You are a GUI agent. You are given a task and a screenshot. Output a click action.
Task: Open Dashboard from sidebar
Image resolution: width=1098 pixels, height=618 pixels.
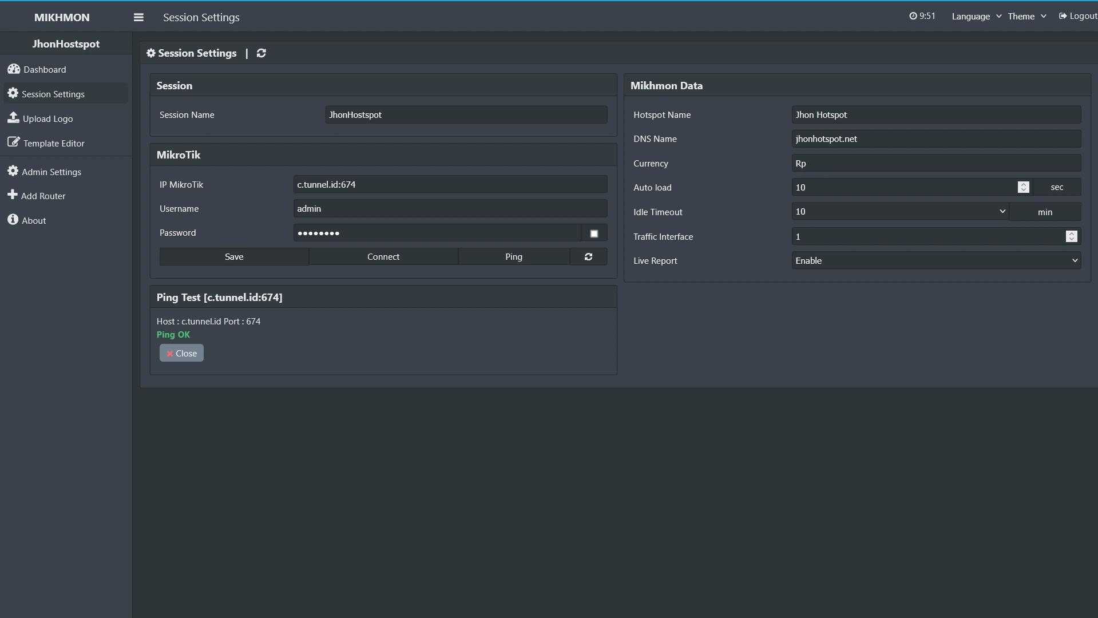[x=66, y=69]
